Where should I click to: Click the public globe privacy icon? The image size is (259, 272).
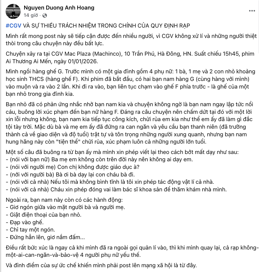tap(45, 15)
